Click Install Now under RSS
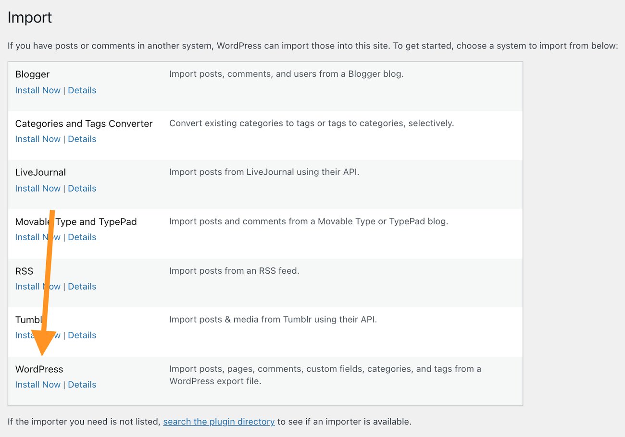The width and height of the screenshot is (625, 437). (37, 286)
